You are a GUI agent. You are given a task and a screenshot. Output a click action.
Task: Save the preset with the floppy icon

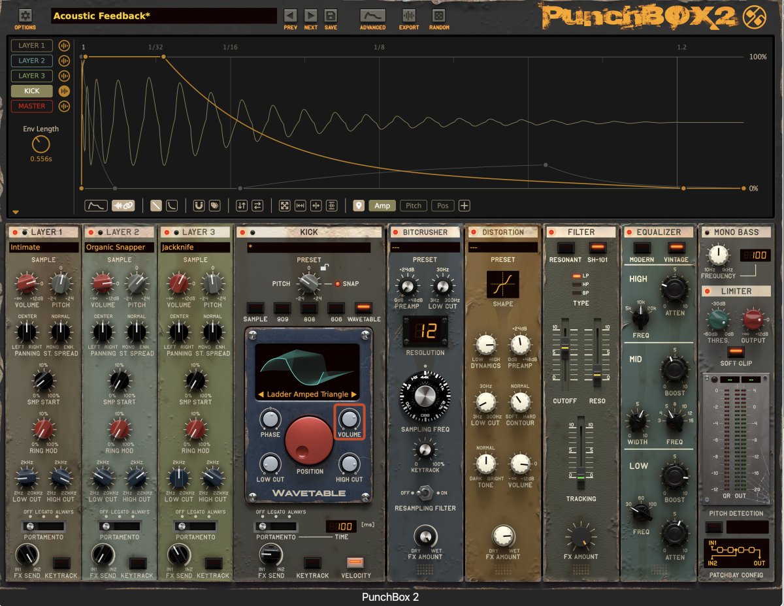coord(331,16)
